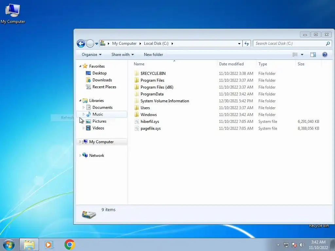Select the System Volume Information folder
This screenshot has height=251, width=335.
[165, 101]
